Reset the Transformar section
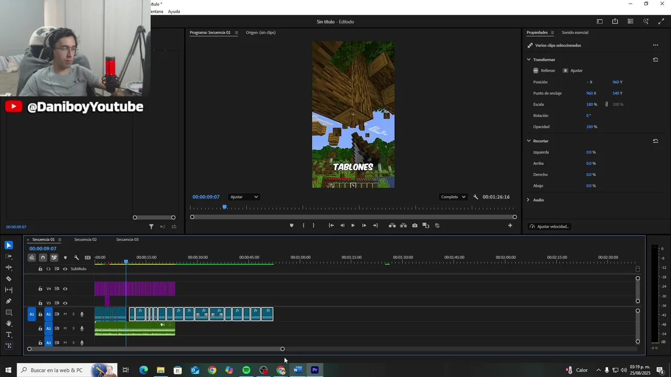 point(655,60)
